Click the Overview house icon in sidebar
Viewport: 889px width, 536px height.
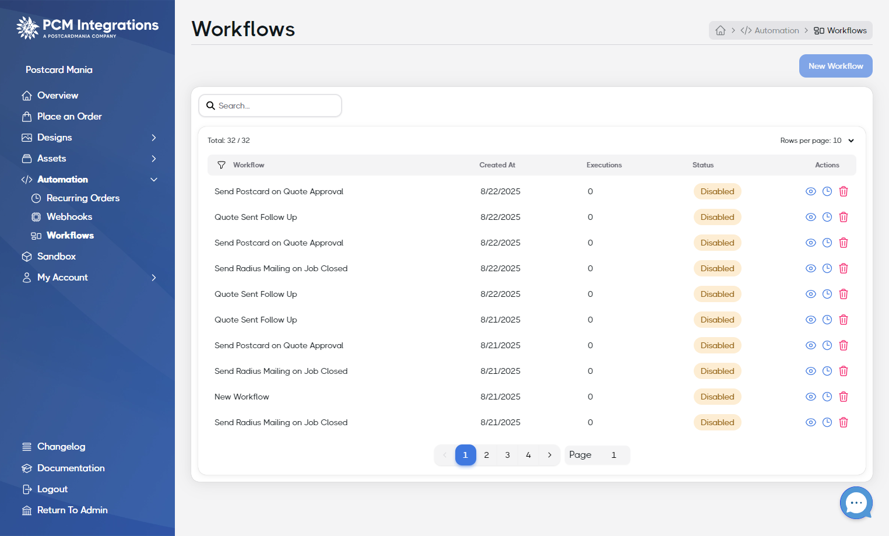[x=27, y=96]
